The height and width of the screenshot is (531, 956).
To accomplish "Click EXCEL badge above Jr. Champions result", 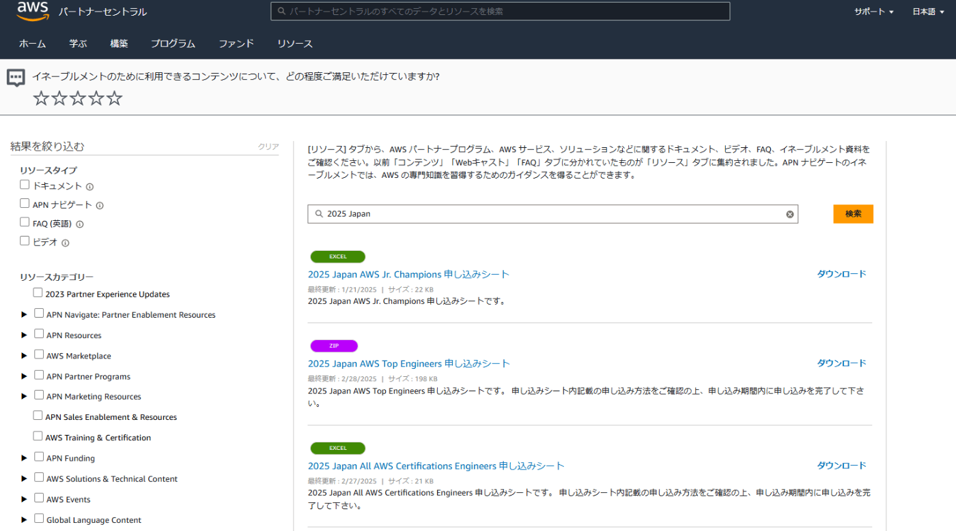I will click(338, 257).
